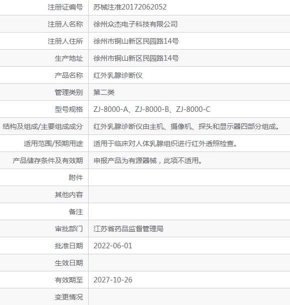Select the registrant name 徐州众杰电子科技有限公司
This screenshot has height=305, width=290.
135,24
